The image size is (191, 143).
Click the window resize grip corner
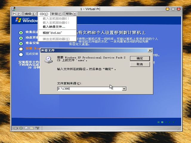click(179, 129)
